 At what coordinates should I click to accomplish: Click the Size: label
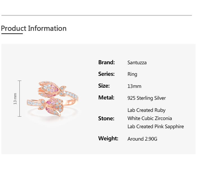click(x=104, y=86)
